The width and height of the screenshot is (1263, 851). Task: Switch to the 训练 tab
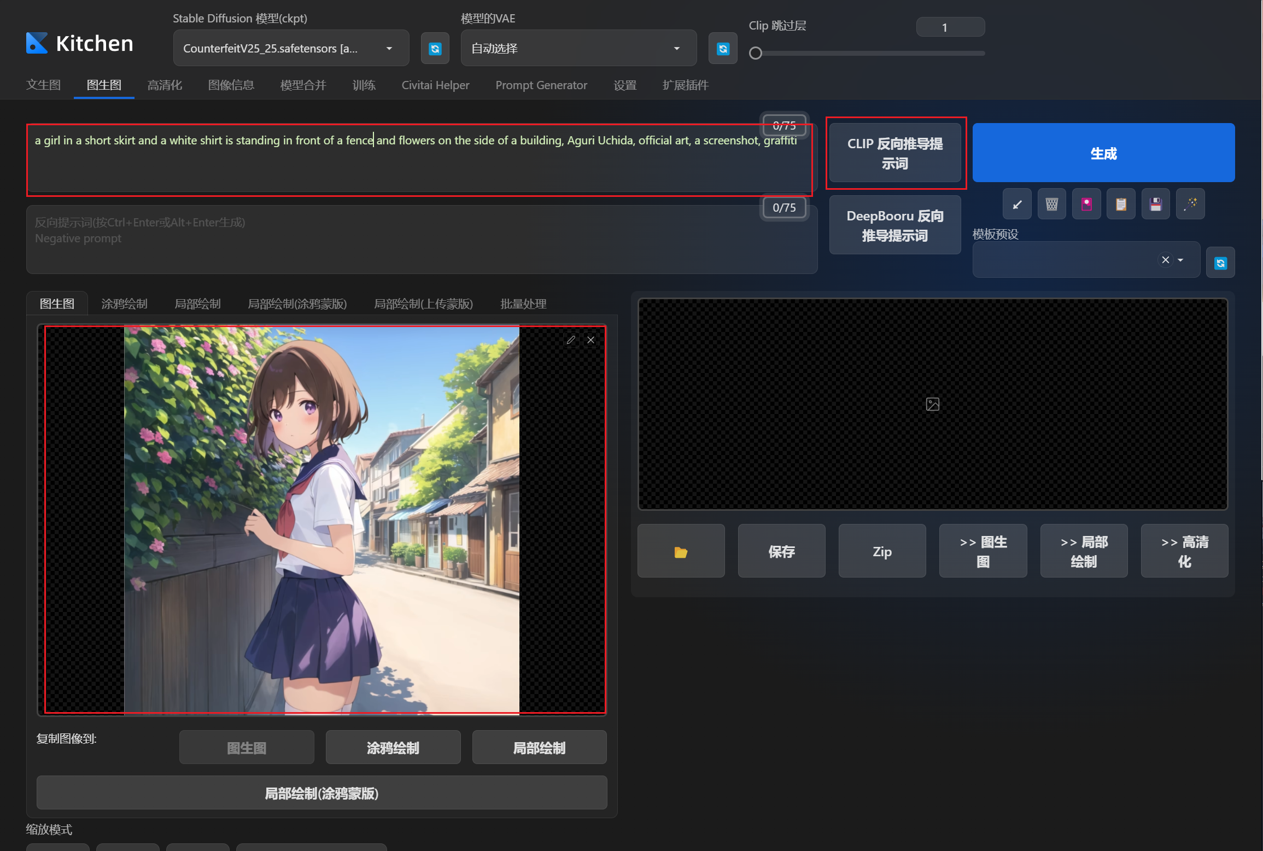364,85
